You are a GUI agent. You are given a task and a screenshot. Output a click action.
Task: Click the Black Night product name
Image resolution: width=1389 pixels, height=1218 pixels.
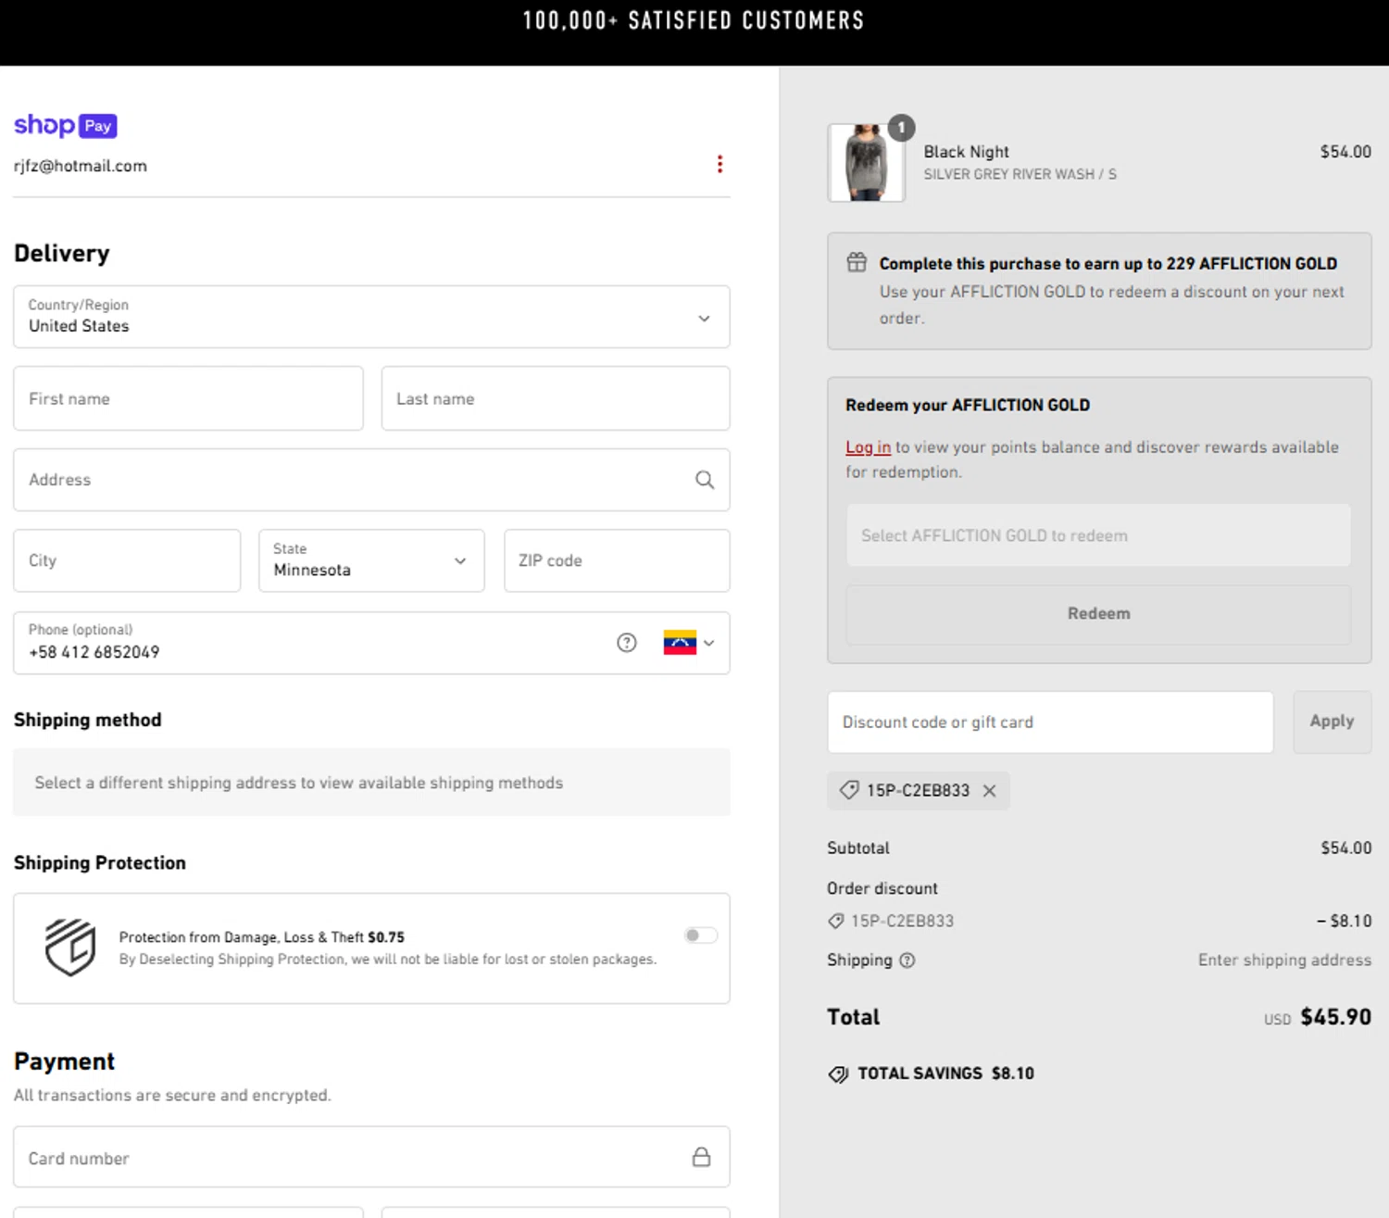point(966,152)
